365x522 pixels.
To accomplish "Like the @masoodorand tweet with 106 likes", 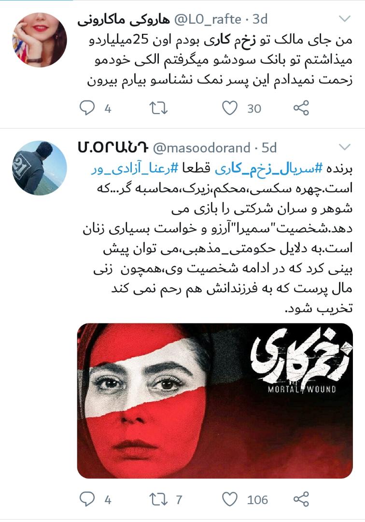I will 230,499.
